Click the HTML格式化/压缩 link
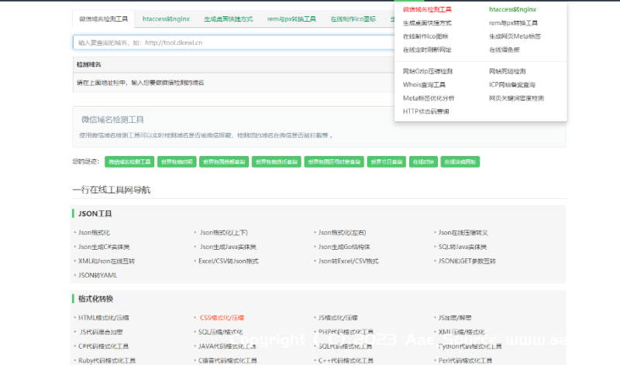 104,318
